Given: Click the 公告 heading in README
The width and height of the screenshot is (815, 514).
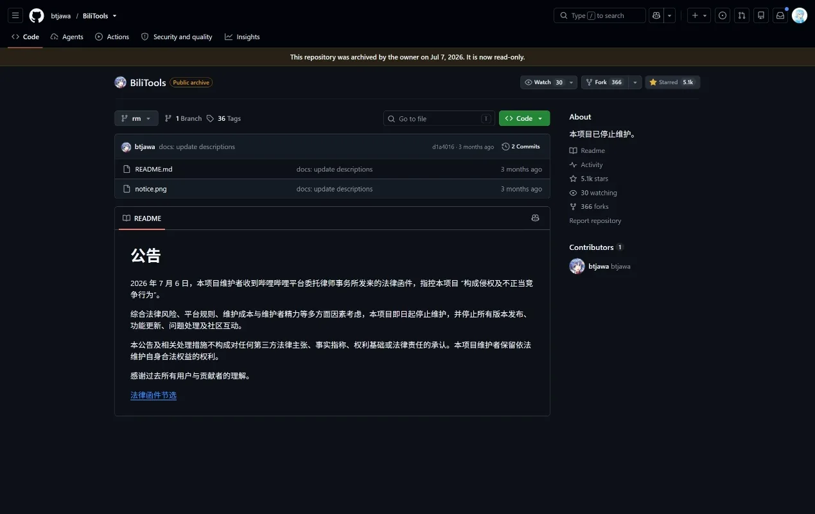Looking at the screenshot, I should (x=146, y=256).
